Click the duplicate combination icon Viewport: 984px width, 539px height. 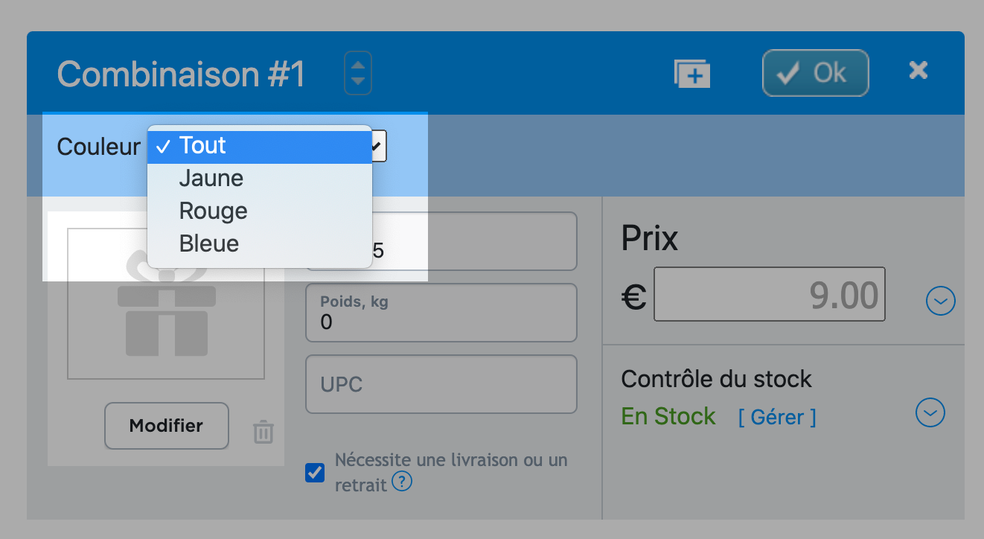coord(692,74)
